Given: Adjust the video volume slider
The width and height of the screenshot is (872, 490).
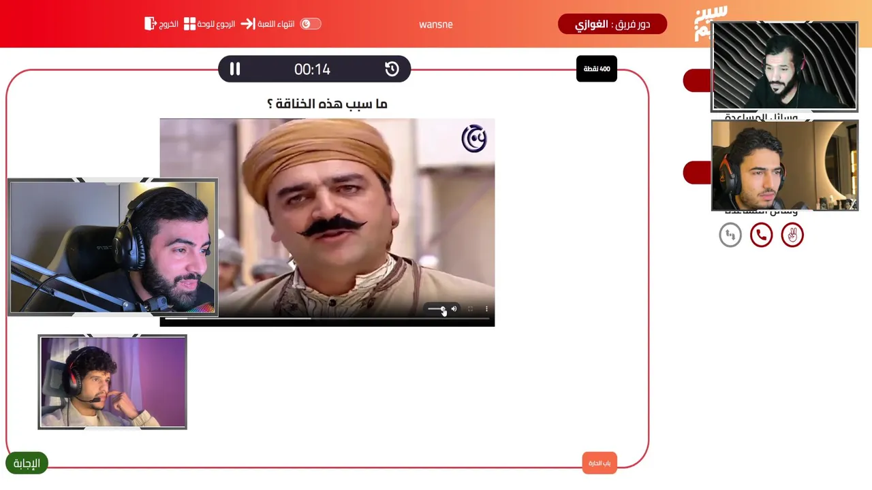Looking at the screenshot, I should point(437,309).
